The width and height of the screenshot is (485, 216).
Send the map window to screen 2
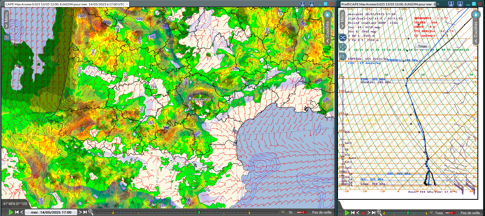[311, 4]
